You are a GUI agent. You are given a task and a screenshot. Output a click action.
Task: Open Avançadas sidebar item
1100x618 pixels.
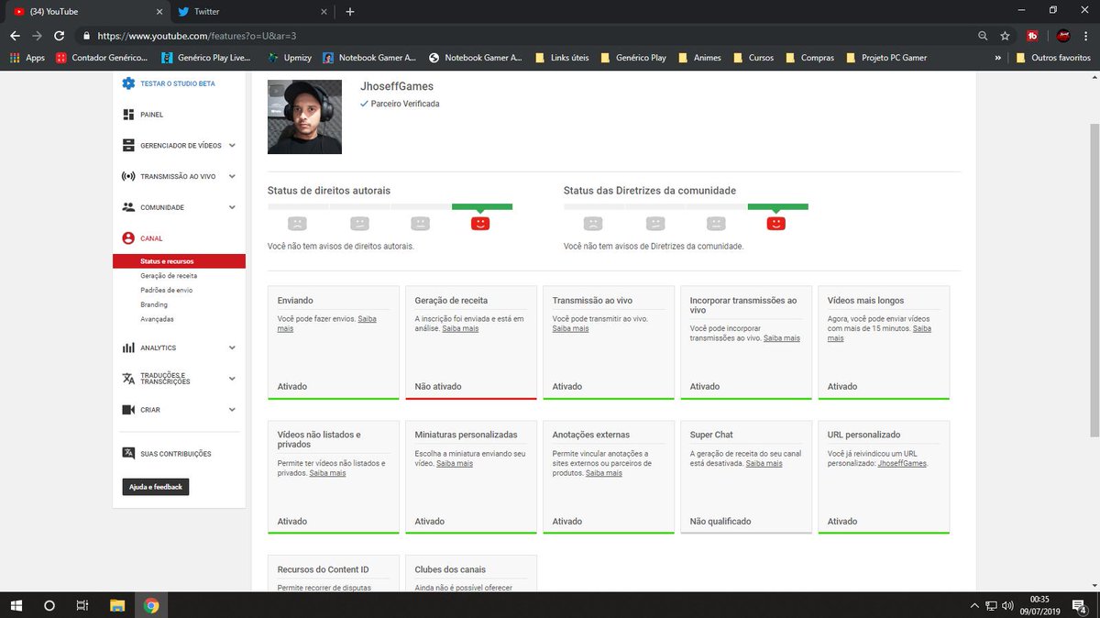pos(157,319)
